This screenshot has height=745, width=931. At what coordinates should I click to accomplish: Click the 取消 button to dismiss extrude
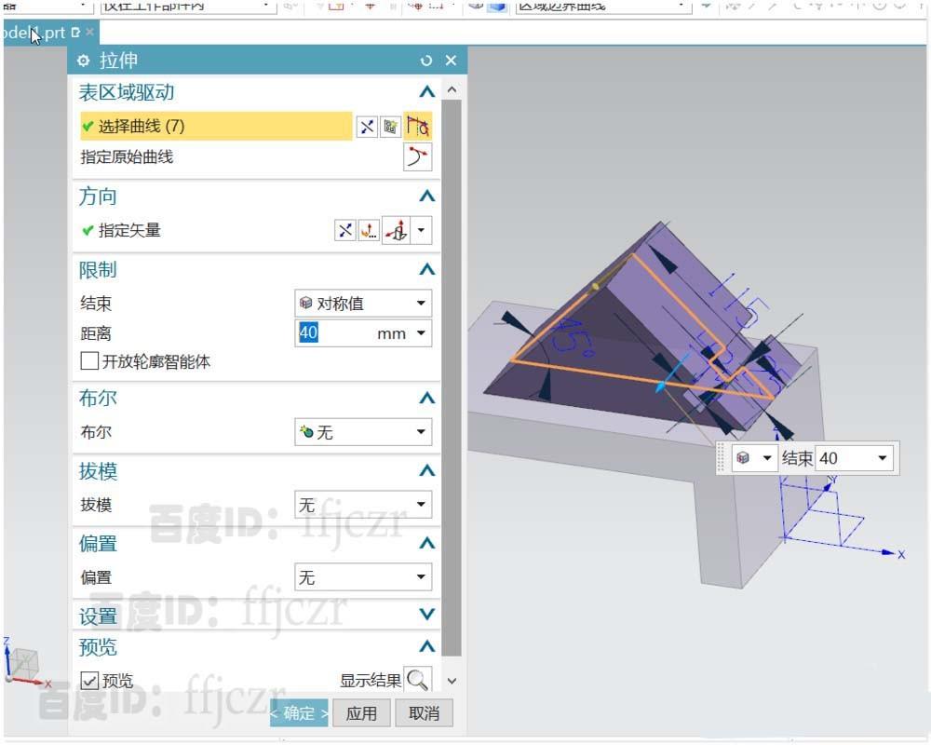click(424, 712)
